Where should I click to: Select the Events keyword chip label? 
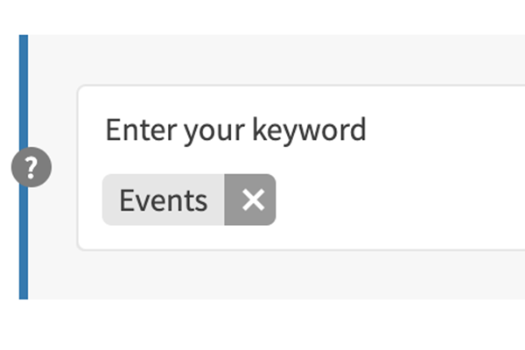(164, 200)
